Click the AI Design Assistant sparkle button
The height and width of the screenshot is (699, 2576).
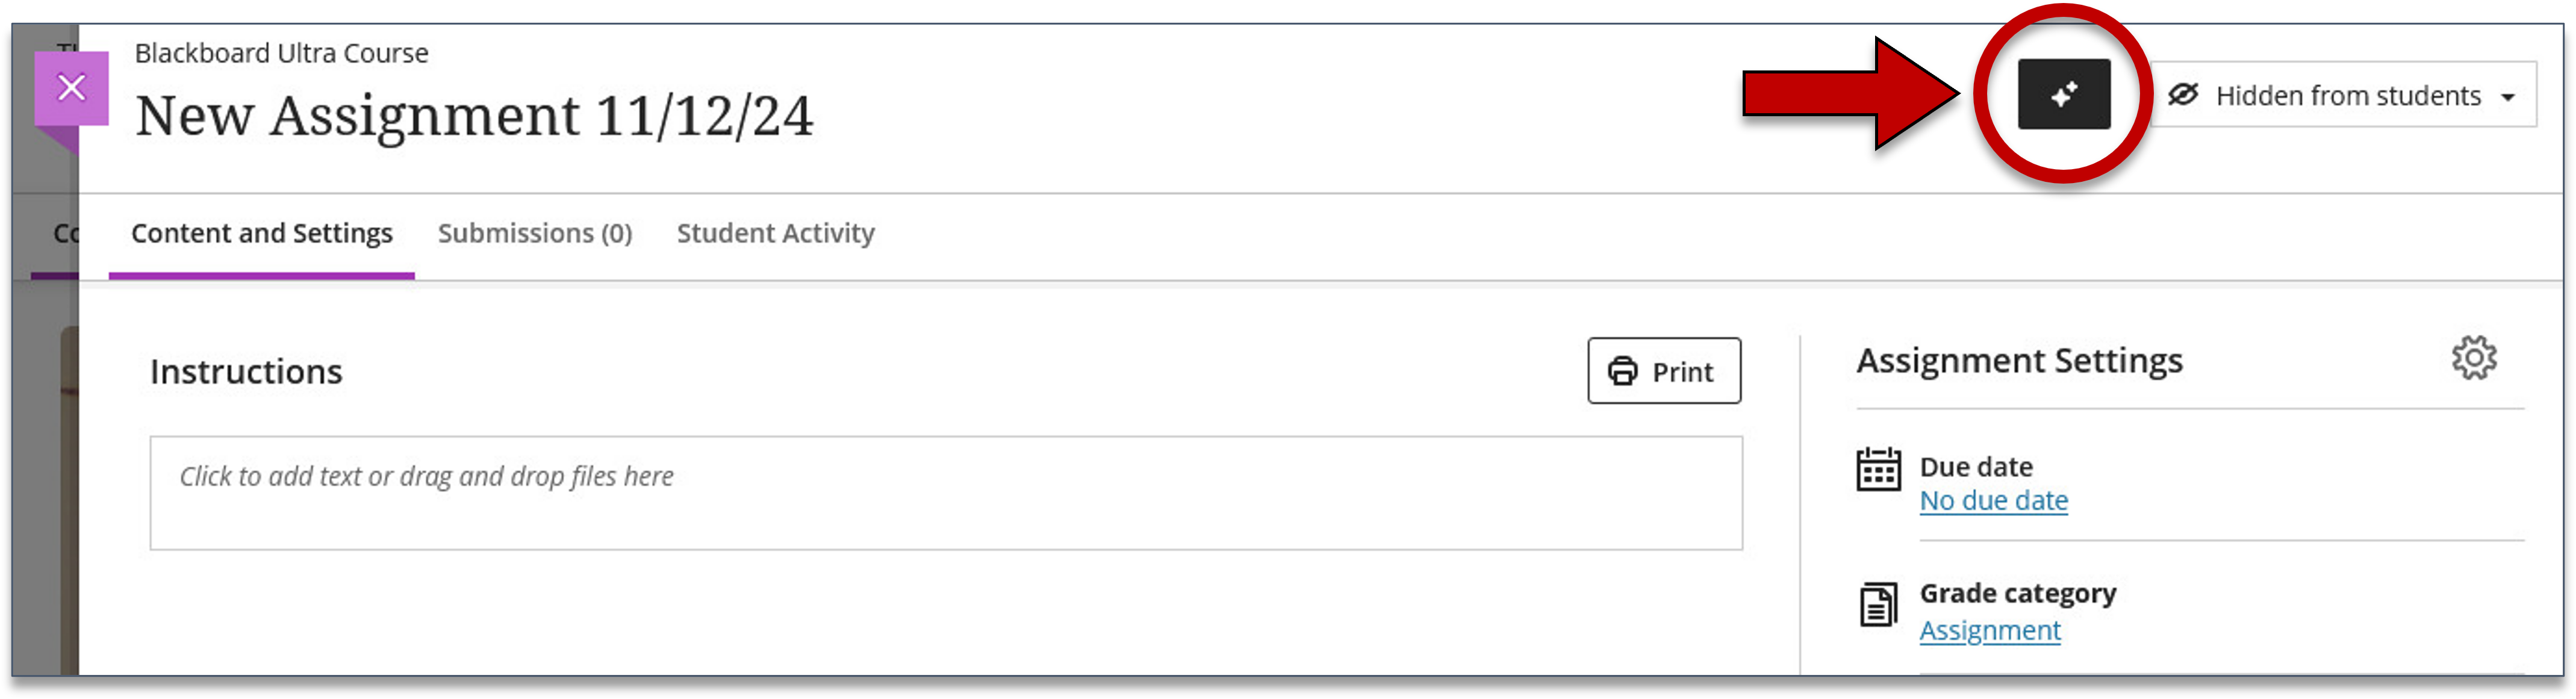[2063, 94]
